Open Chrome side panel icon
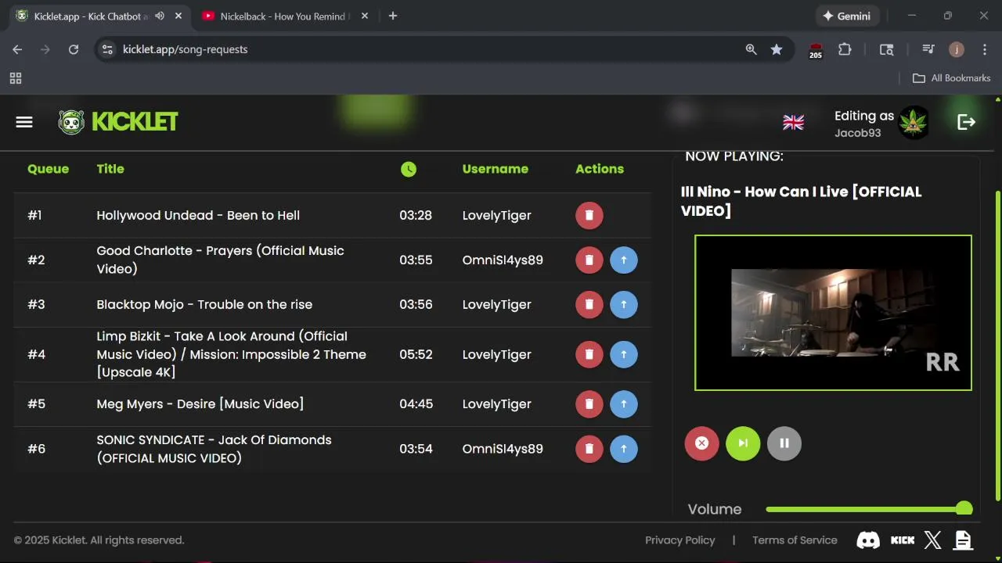The width and height of the screenshot is (1002, 563). point(886,49)
